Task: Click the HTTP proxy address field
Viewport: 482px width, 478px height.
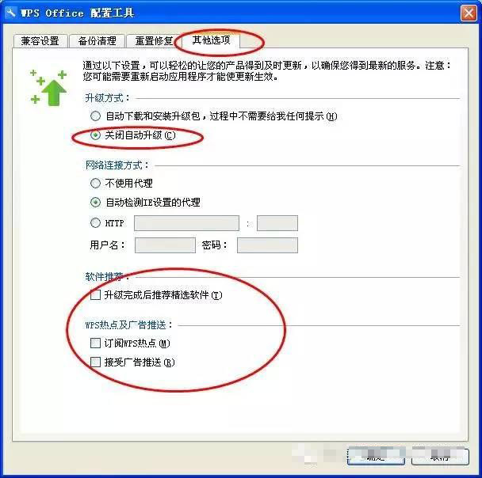Action: 186,223
